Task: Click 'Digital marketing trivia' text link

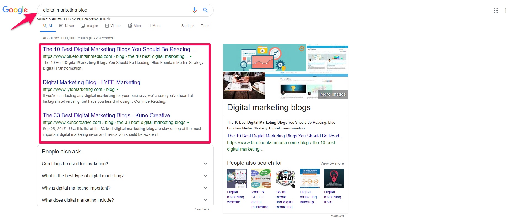Action: pyautogui.click(x=333, y=197)
